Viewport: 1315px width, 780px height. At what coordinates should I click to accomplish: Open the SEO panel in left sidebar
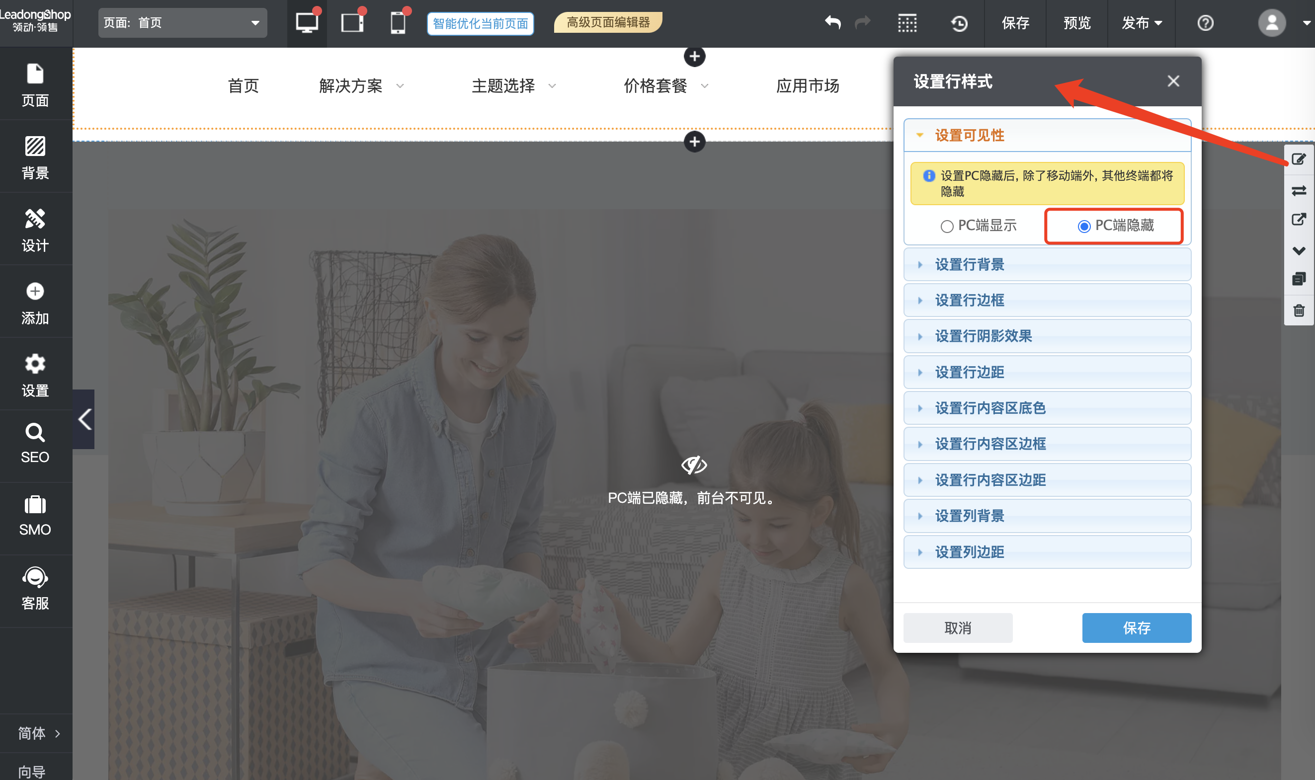35,443
